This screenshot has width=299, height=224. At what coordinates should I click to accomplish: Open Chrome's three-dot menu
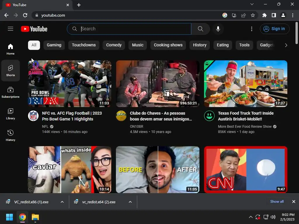[x=293, y=15]
